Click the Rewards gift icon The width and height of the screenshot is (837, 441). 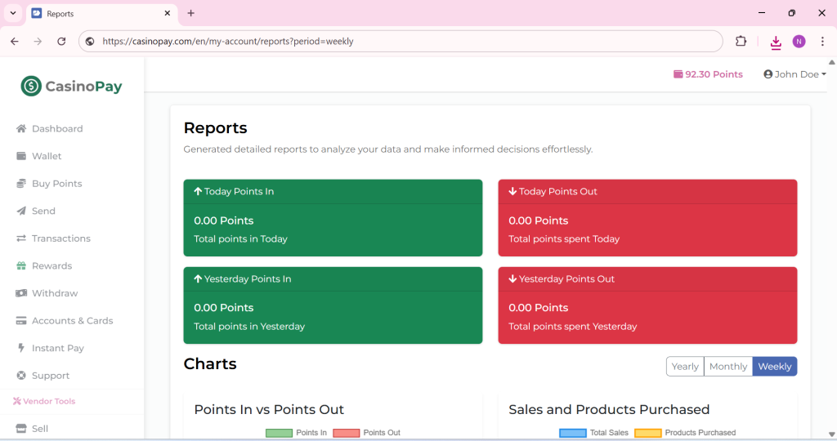click(x=21, y=265)
